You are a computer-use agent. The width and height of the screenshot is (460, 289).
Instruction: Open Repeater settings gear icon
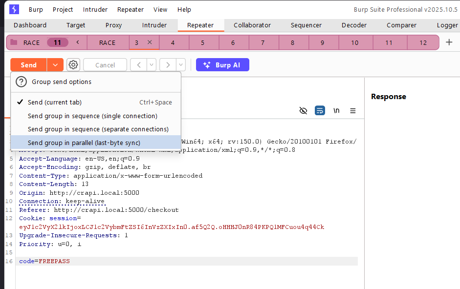coord(73,65)
